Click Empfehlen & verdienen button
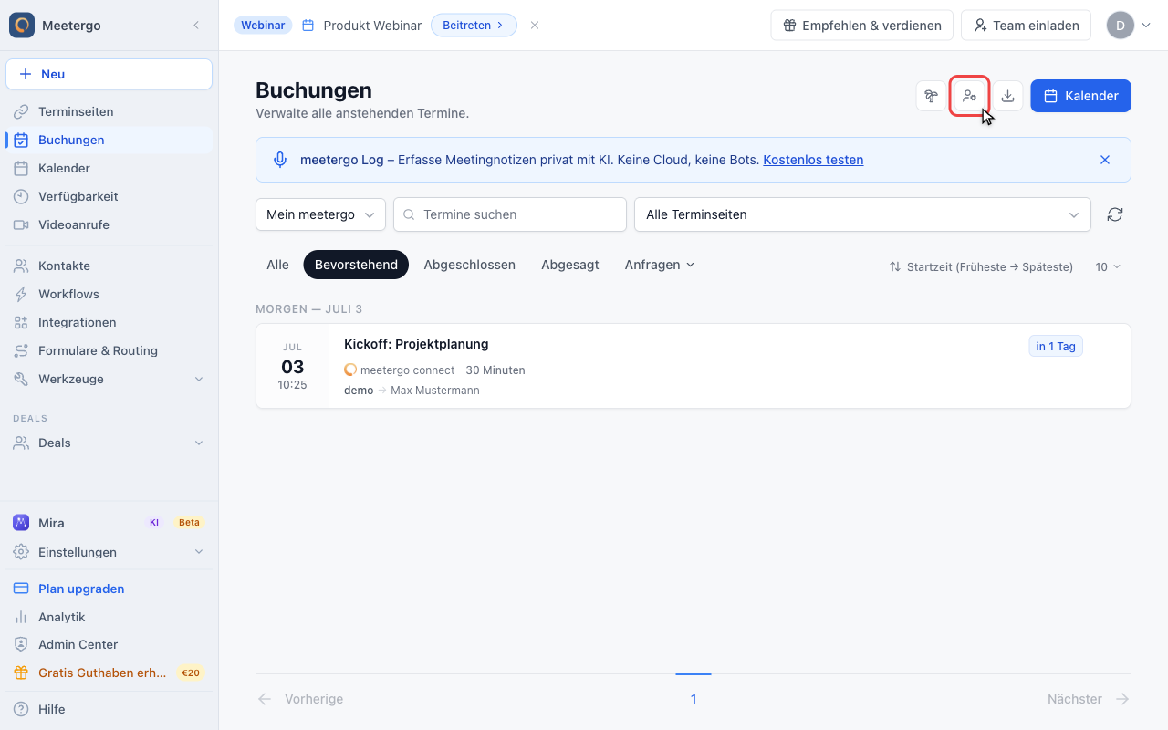Screen dimensions: 1168x730 point(862,26)
